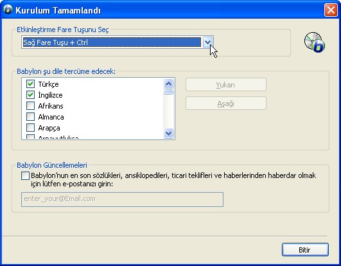Click the Aşağı button

coord(226,103)
